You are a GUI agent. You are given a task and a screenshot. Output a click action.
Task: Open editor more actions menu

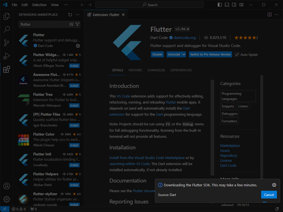277,15
